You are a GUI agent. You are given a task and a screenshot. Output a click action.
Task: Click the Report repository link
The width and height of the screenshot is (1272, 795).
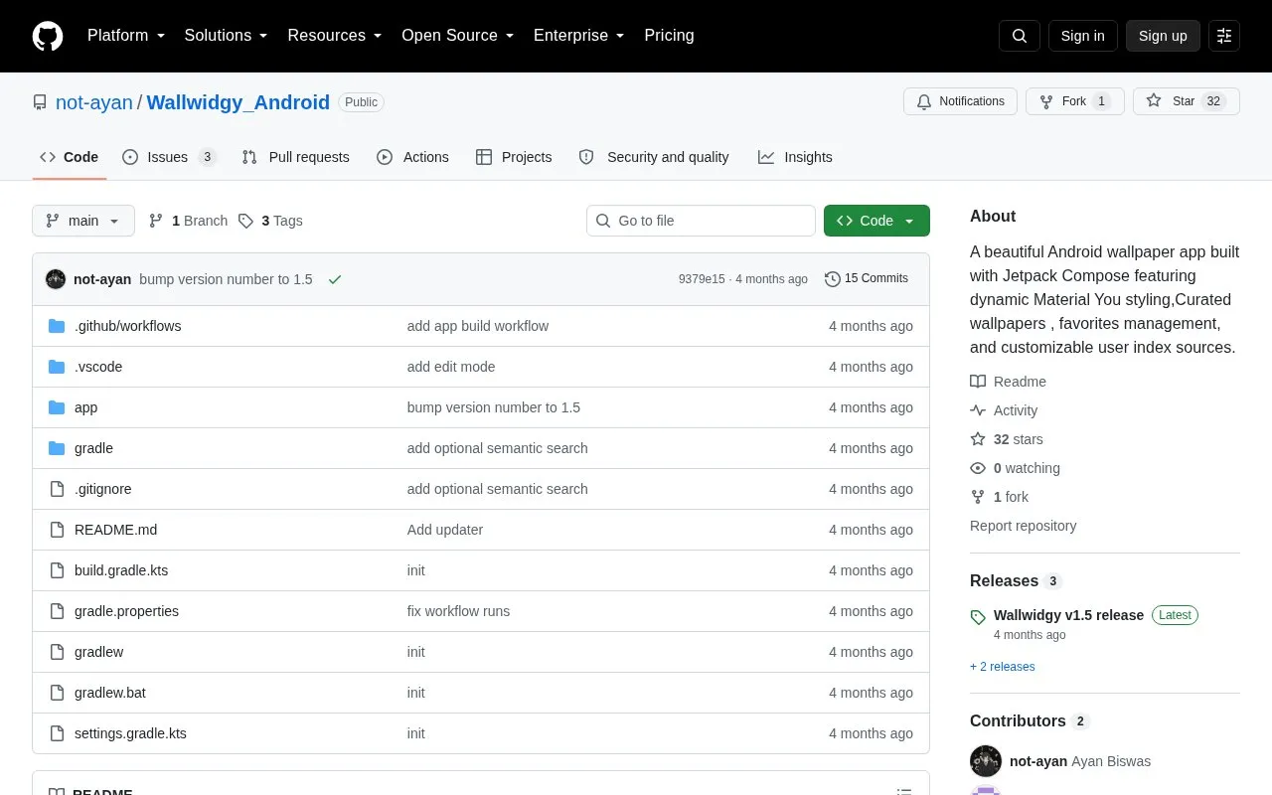[x=1024, y=526]
